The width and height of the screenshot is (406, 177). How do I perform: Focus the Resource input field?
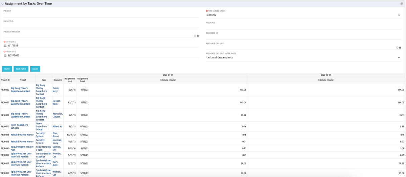[303, 27]
